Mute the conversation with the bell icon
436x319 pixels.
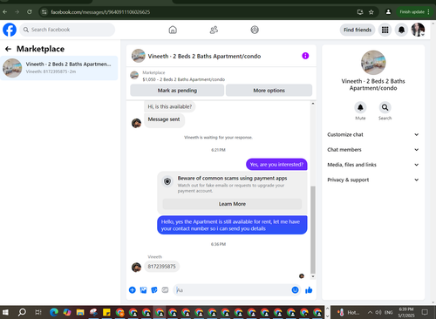(x=360, y=107)
